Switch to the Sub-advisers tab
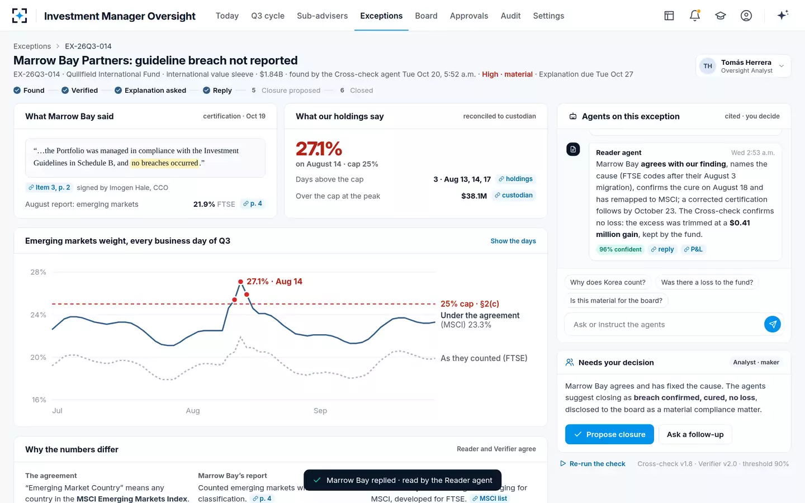 (322, 16)
